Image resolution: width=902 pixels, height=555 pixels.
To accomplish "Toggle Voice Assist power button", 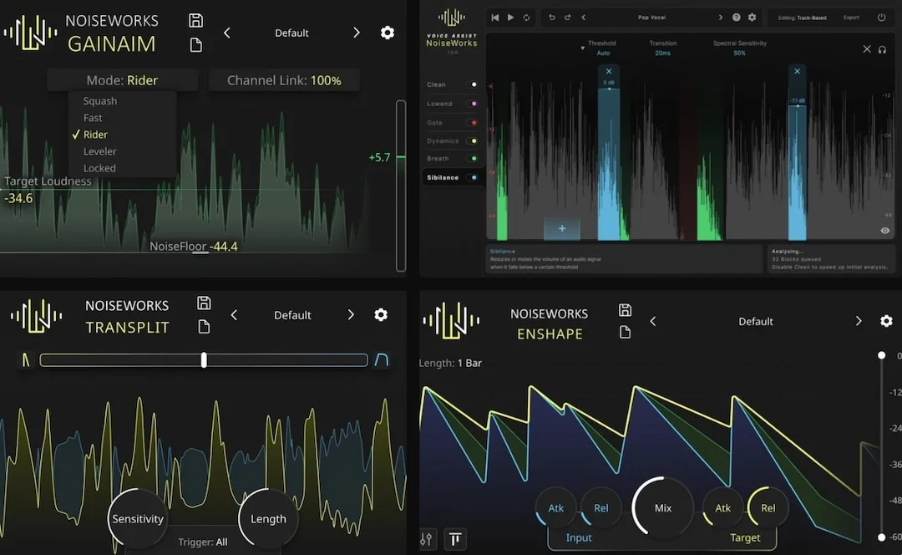I will [881, 18].
